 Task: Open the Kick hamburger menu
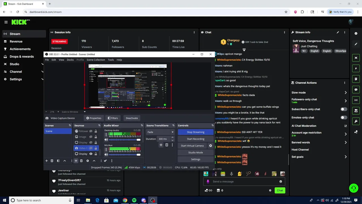pos(6,22)
